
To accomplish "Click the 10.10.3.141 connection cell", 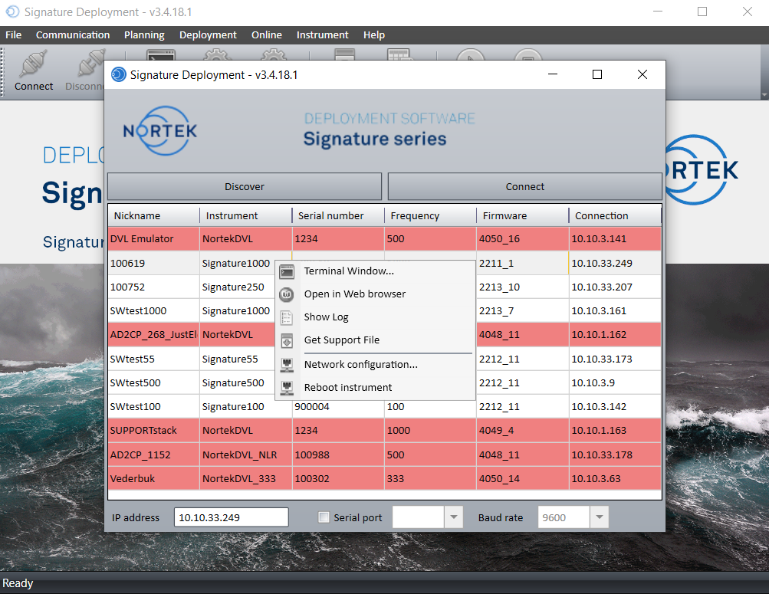I will tap(615, 238).
